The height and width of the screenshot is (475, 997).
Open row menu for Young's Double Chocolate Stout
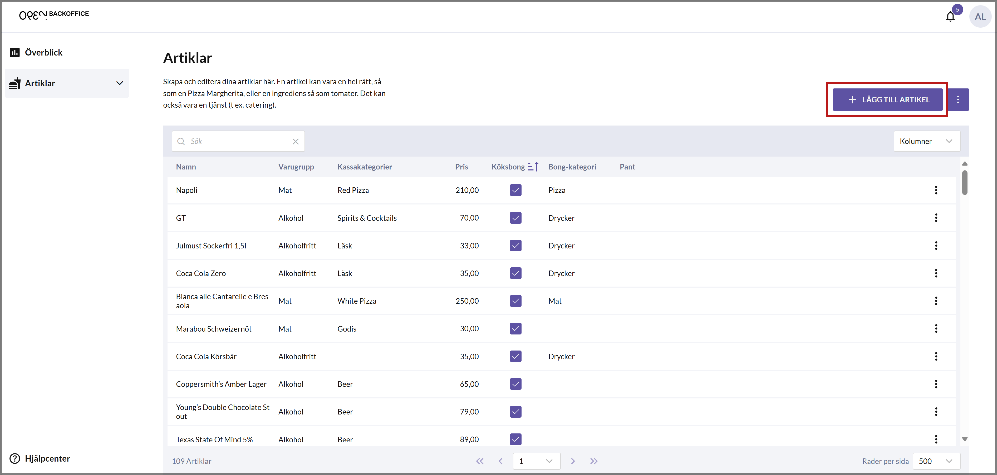pyautogui.click(x=936, y=412)
